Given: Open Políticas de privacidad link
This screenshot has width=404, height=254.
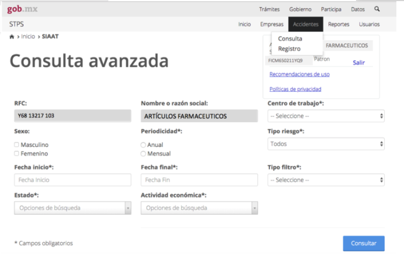Looking at the screenshot, I should pos(295,89).
